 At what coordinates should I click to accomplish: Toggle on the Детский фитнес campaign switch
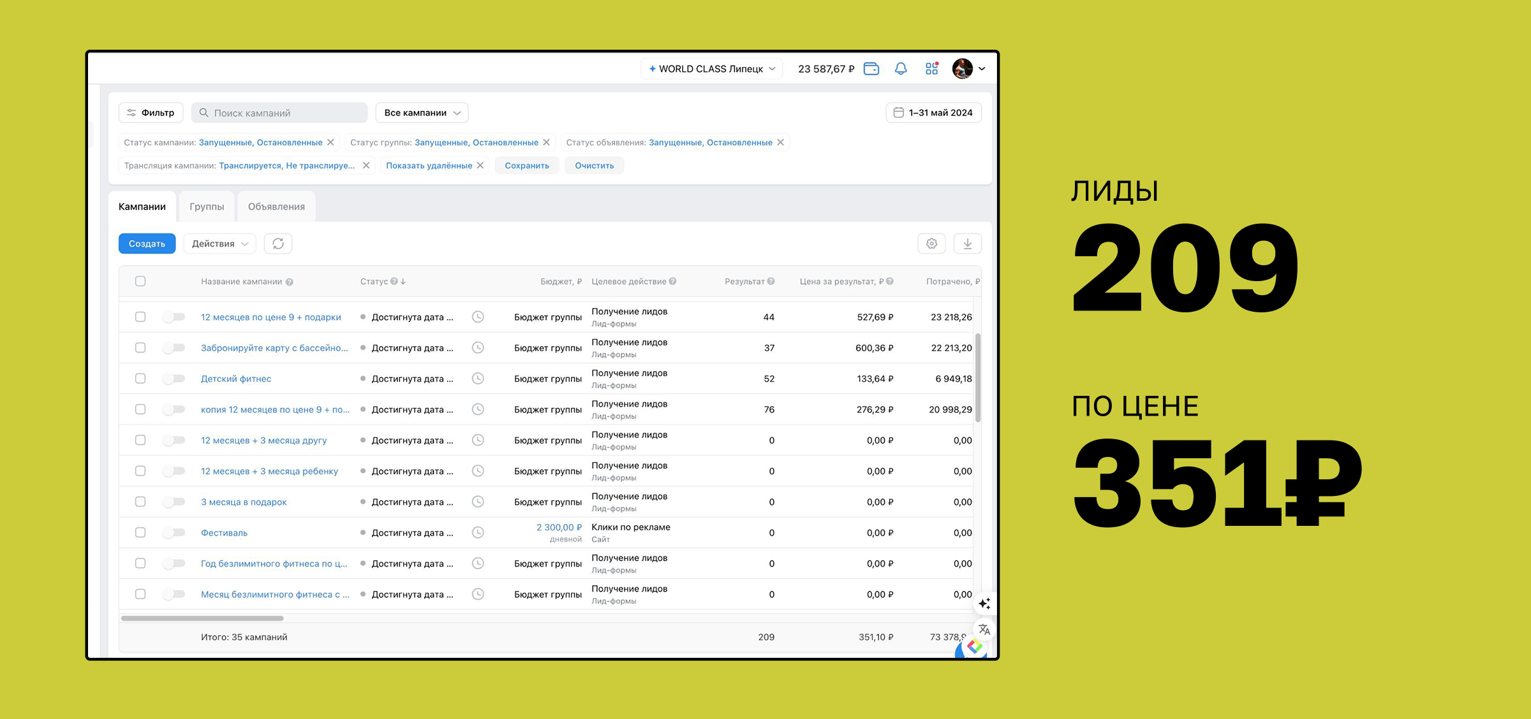174,379
